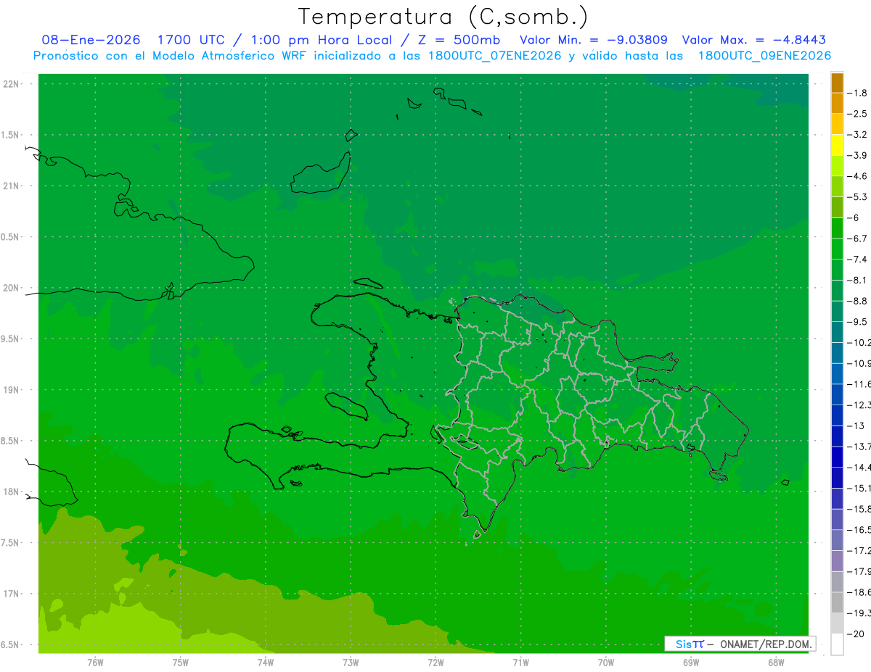Click the "17N" latitude label
Image resolution: width=871 pixels, height=672 pixels.
coord(11,594)
